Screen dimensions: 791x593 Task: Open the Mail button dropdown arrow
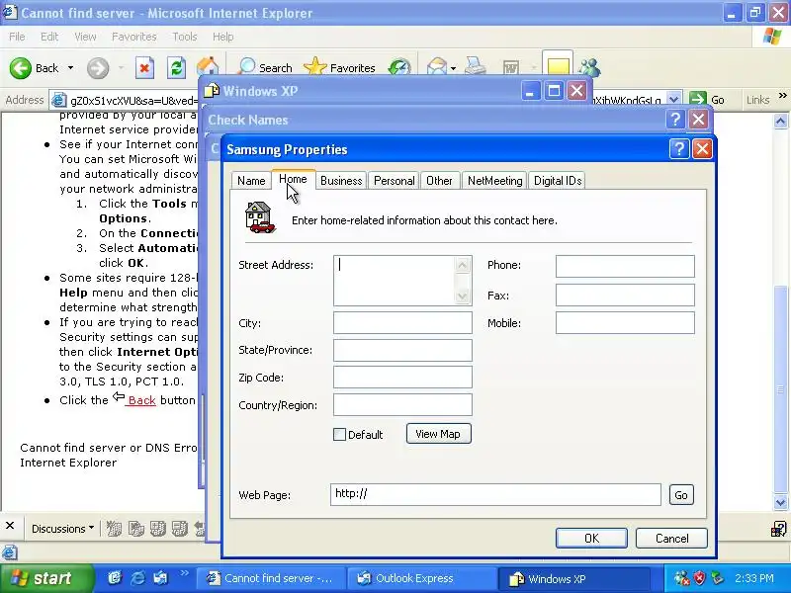point(454,68)
